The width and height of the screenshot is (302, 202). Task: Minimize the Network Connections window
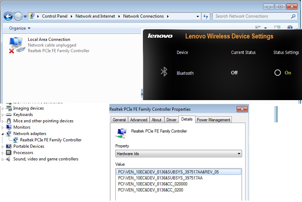(x=268, y=7)
